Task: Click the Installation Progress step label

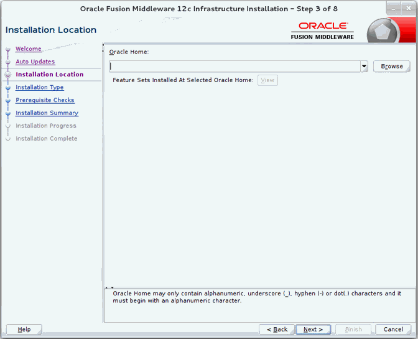Action: pyautogui.click(x=46, y=126)
